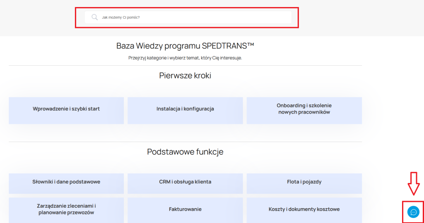Open the "Fakturowanie" category
424x223 pixels.
pyautogui.click(x=185, y=210)
